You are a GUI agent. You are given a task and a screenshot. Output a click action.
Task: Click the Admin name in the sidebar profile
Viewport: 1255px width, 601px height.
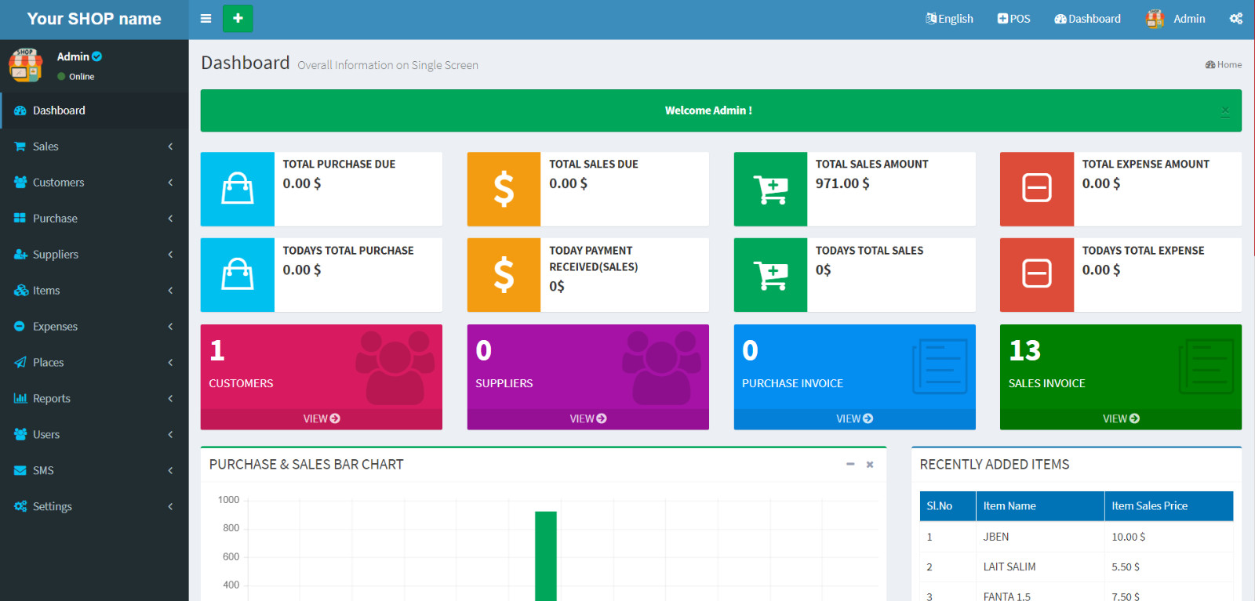(x=73, y=56)
